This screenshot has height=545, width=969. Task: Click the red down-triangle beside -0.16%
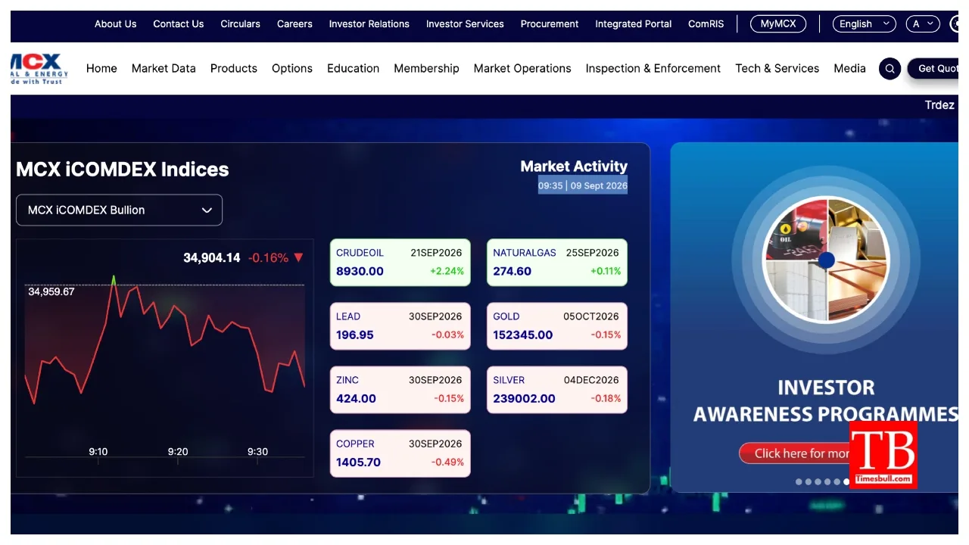[298, 258]
